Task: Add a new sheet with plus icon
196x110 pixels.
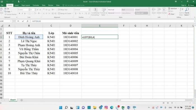Action: 22,100
